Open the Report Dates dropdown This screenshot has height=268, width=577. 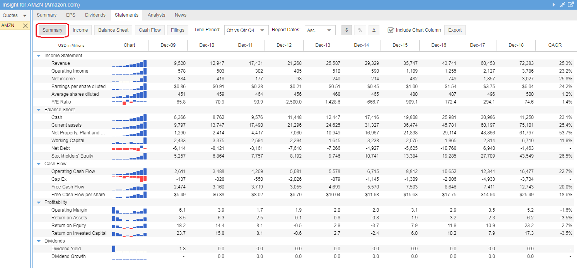[320, 30]
